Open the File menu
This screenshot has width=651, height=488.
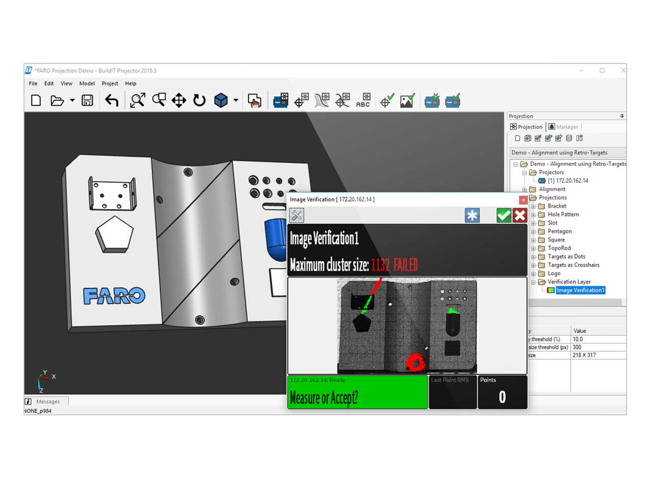33,84
